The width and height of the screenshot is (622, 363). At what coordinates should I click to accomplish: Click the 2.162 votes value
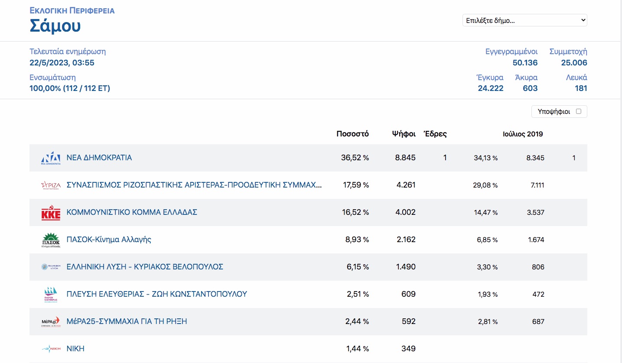406,240
